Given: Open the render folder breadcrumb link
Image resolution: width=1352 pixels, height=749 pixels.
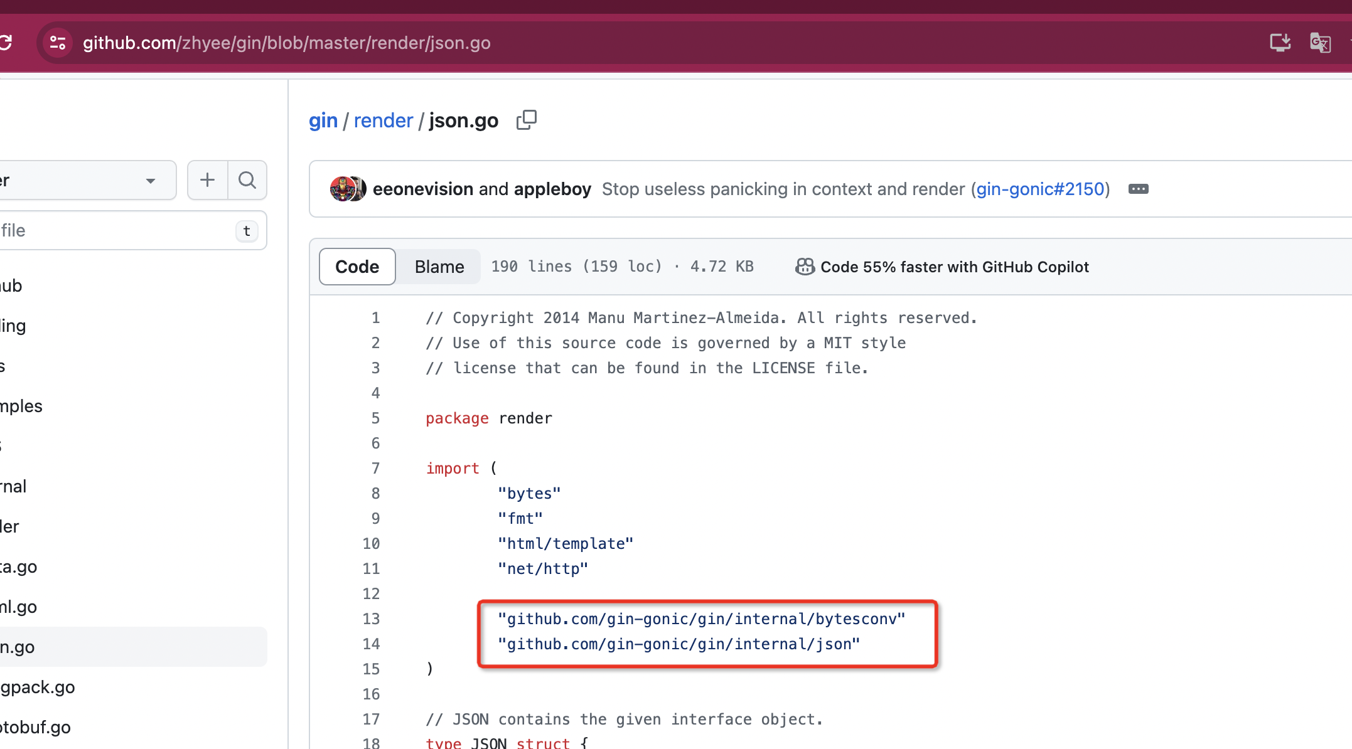Looking at the screenshot, I should (384, 120).
